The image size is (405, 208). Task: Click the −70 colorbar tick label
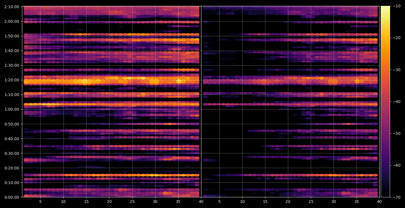click(x=397, y=197)
